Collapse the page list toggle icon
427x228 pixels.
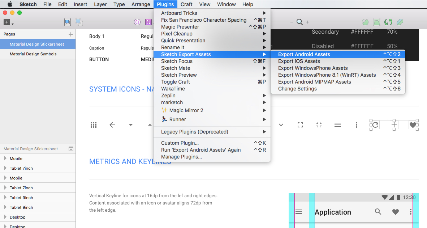[71, 149]
